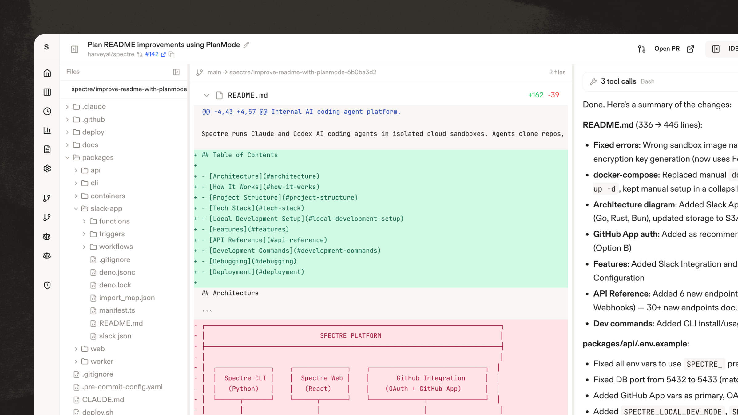Viewport: 738px width, 415px height.
Task: Click the branch icon before main
Action: 200,72
